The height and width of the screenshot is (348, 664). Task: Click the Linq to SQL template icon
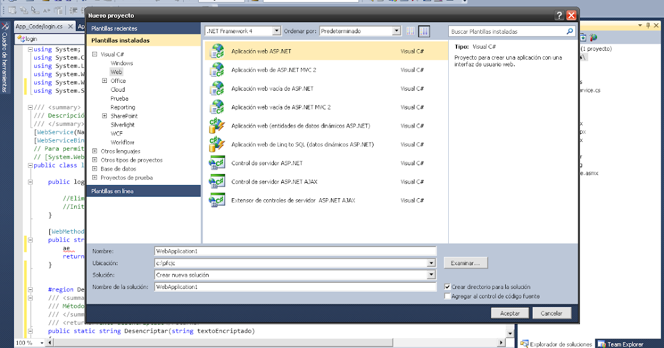(x=216, y=145)
